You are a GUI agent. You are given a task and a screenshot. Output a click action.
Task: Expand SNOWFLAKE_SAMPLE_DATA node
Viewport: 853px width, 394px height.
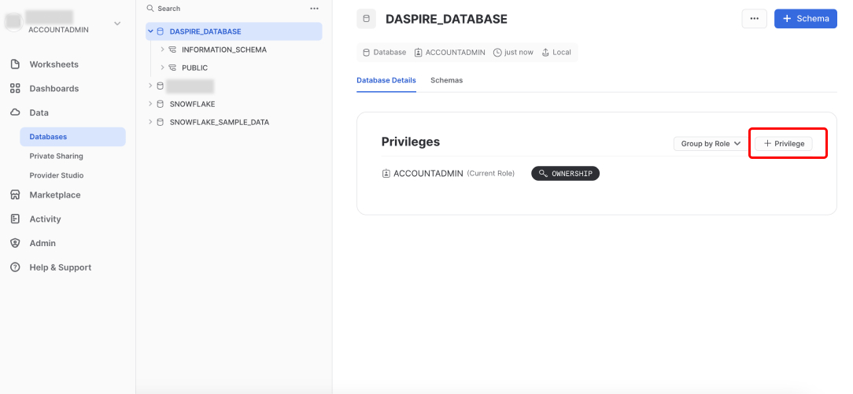150,122
